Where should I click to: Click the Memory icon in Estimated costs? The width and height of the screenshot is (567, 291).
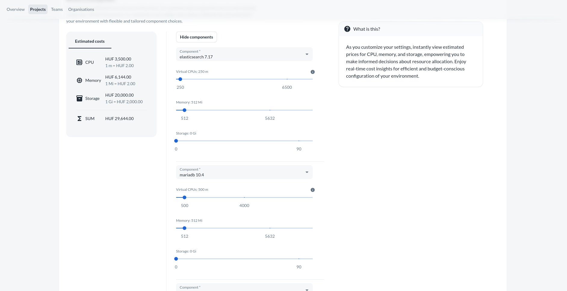[x=79, y=80]
